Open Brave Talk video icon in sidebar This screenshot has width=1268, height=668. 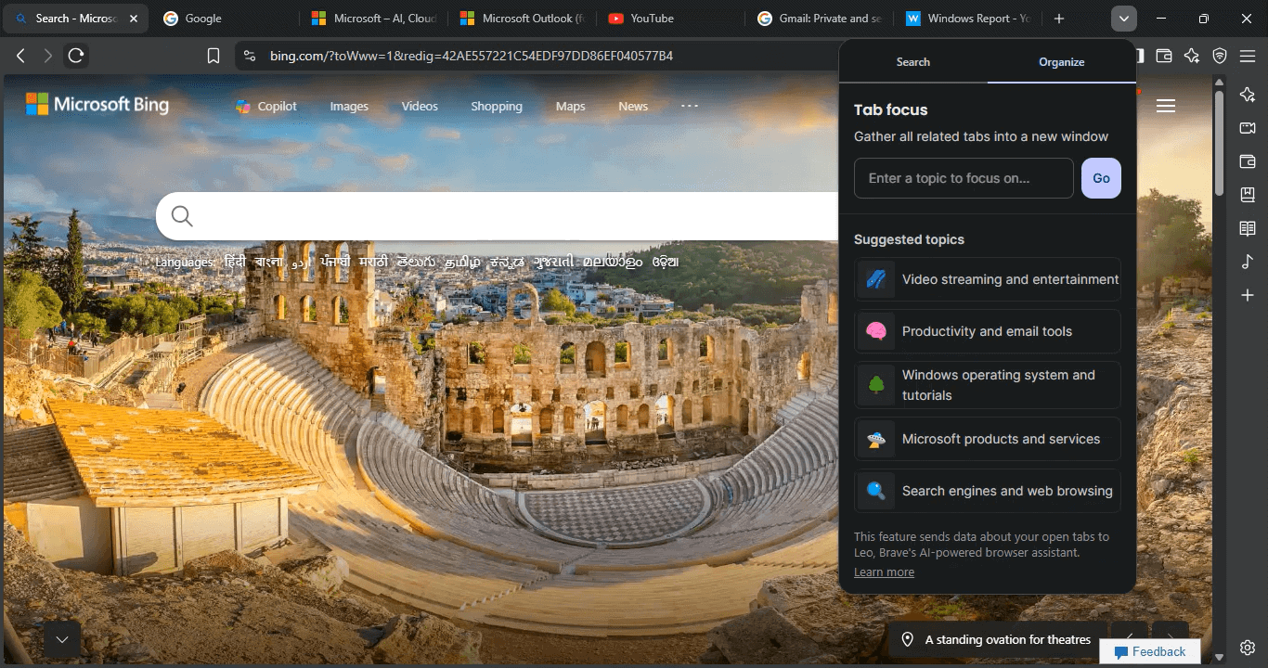(x=1248, y=128)
